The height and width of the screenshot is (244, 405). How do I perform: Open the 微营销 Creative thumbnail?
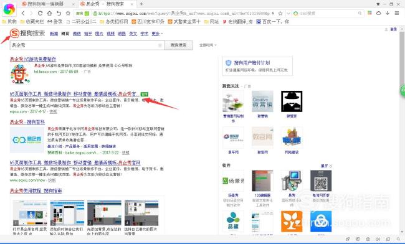click(x=262, y=101)
